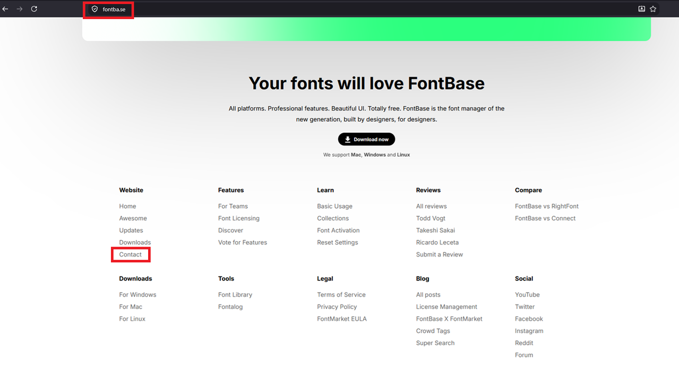Open FontBase X FontMarket blog post

[449, 319]
